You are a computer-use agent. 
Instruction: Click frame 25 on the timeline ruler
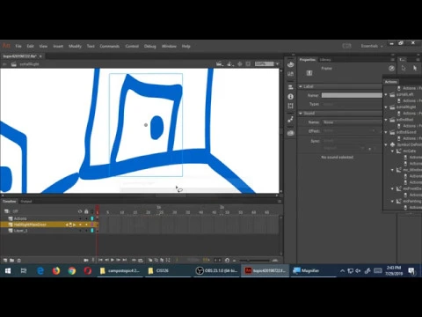pos(161,212)
